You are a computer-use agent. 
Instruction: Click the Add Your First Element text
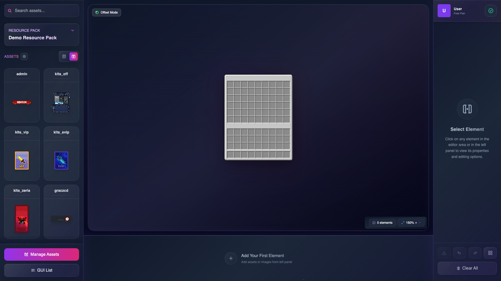coord(263,256)
